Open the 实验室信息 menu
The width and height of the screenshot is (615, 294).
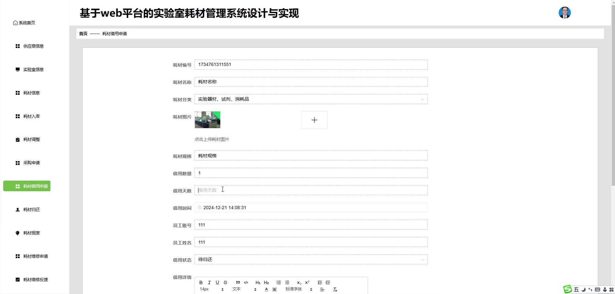click(x=30, y=69)
